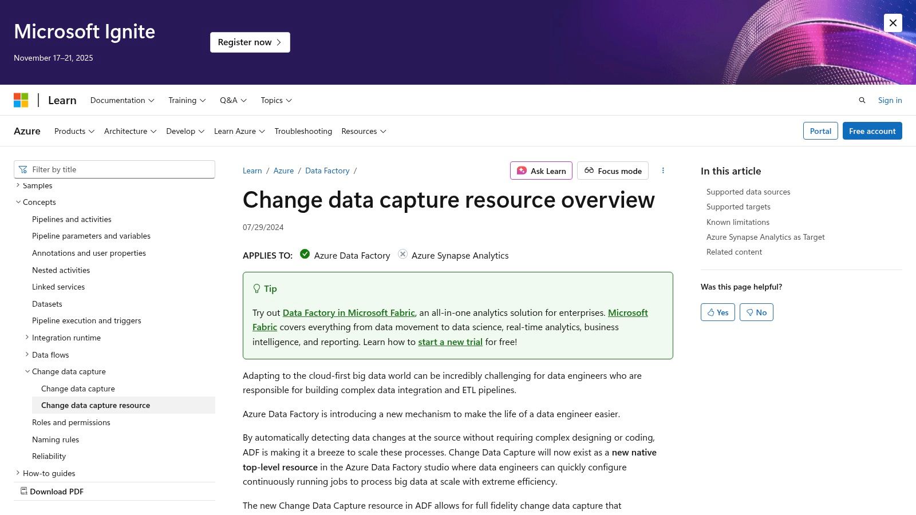Click the Free account button
The width and height of the screenshot is (916, 515).
(x=872, y=130)
